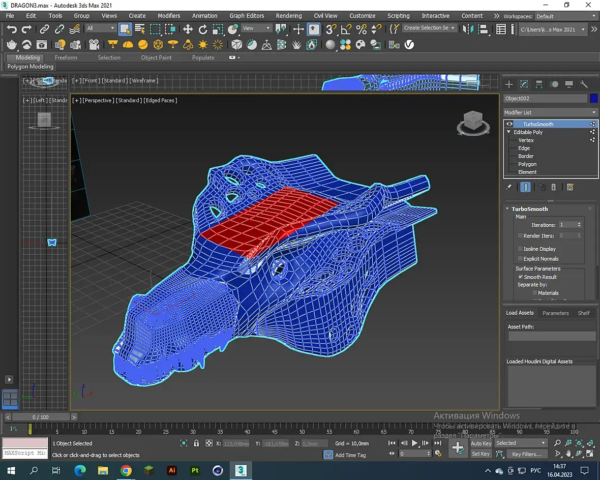Collapse the Editable Poly subobject tree
600x480 pixels.
tap(508, 132)
